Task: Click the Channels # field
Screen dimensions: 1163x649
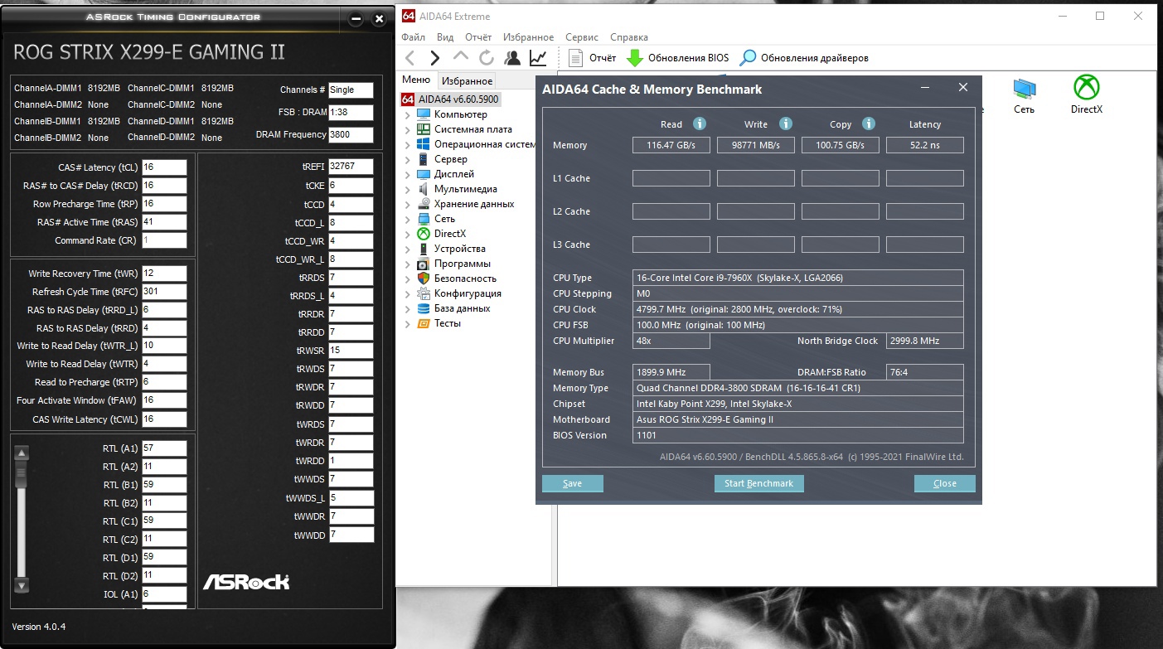Action: point(351,90)
